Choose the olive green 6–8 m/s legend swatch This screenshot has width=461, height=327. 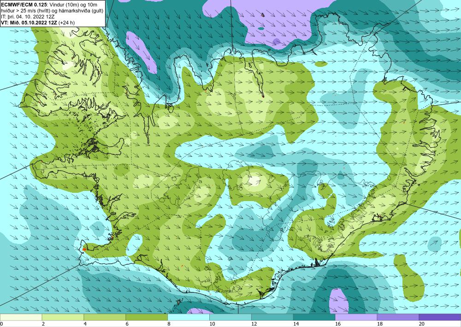coord(147,317)
